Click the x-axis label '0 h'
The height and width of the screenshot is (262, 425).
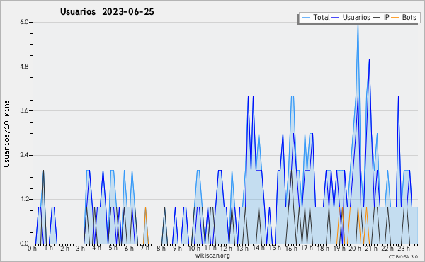[32, 249]
